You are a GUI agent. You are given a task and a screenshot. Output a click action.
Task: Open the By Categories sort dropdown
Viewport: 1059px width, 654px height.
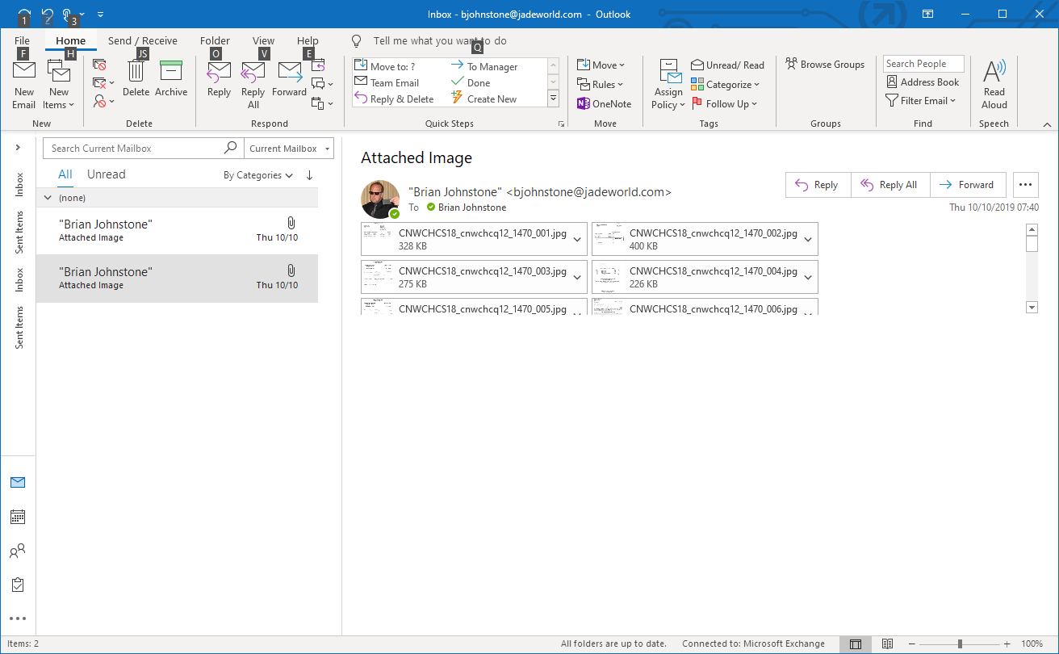pyautogui.click(x=258, y=175)
